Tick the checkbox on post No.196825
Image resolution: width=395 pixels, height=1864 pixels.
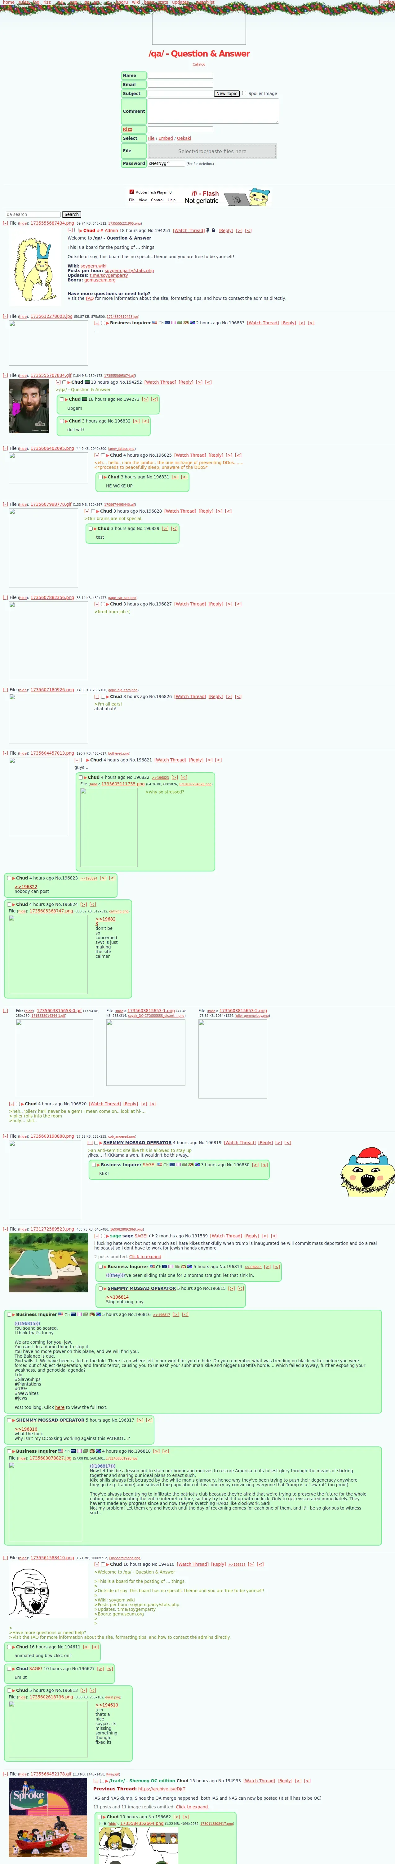[x=103, y=455]
